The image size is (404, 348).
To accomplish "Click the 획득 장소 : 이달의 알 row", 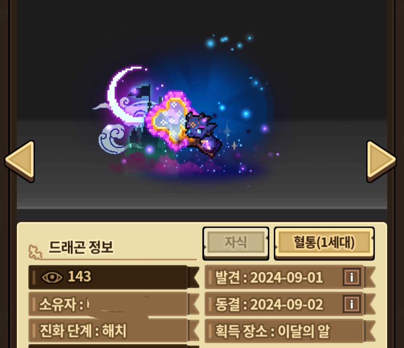I will [290, 331].
